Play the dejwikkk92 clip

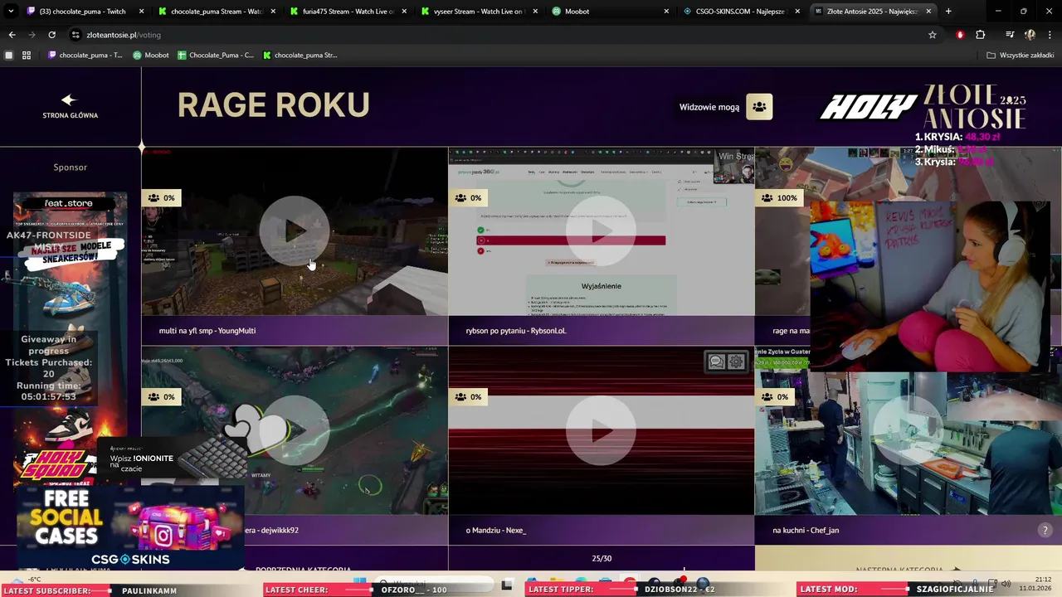point(295,430)
